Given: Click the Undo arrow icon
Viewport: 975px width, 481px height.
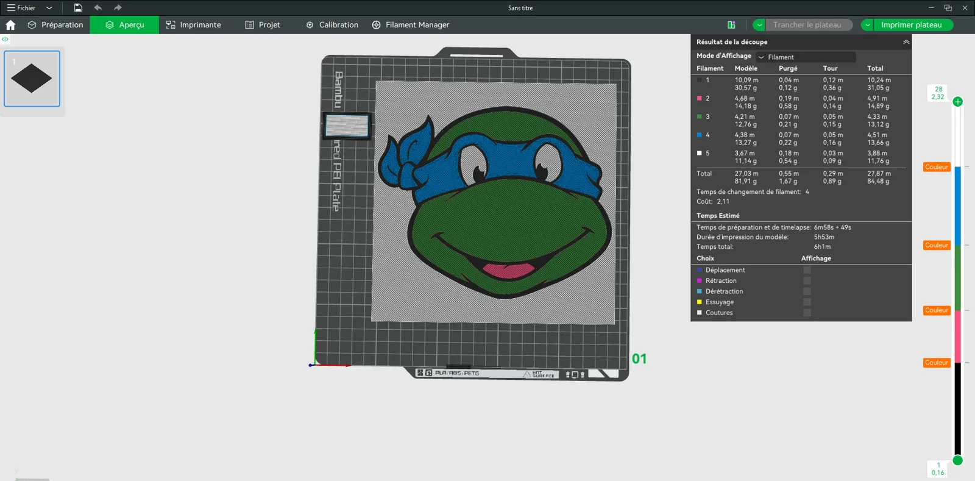Looking at the screenshot, I should pyautogui.click(x=98, y=8).
